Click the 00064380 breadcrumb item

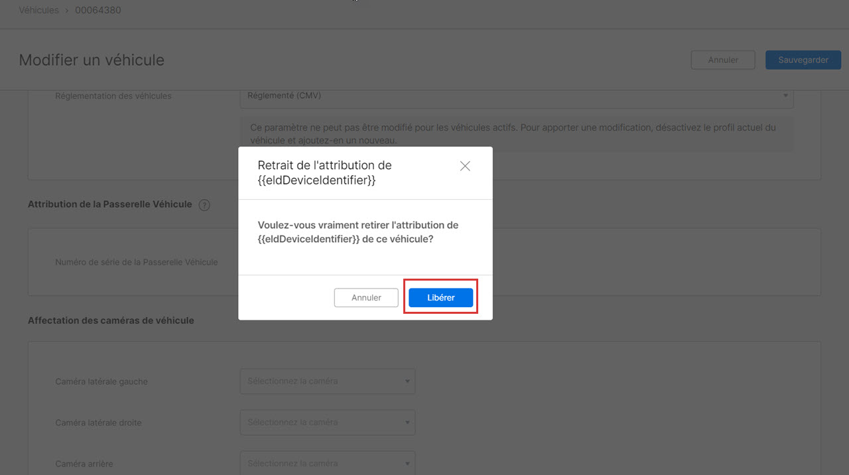click(98, 10)
